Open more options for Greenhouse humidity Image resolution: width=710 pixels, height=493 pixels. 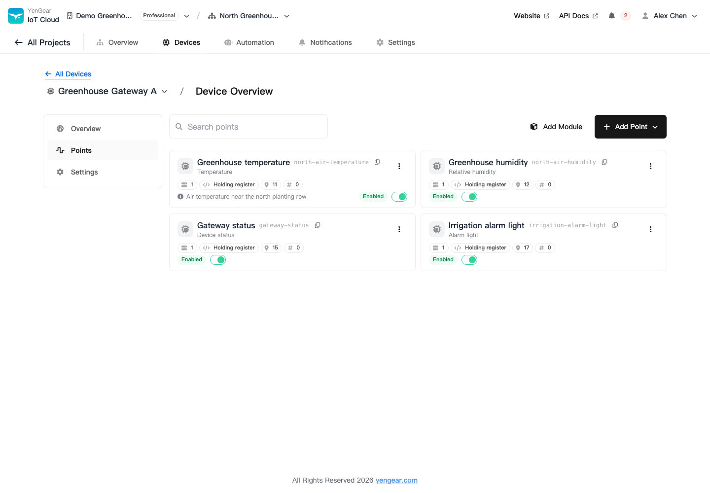pos(651,166)
